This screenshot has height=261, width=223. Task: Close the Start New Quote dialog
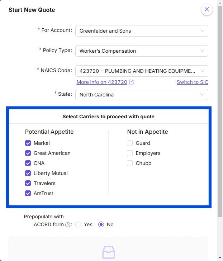(x=207, y=9)
